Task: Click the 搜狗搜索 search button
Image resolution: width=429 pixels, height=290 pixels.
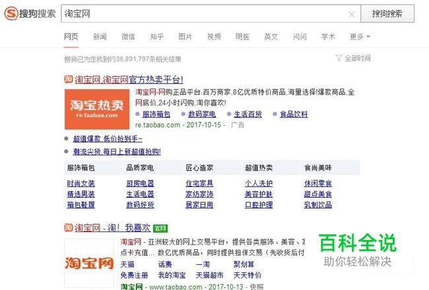Action: point(387,14)
